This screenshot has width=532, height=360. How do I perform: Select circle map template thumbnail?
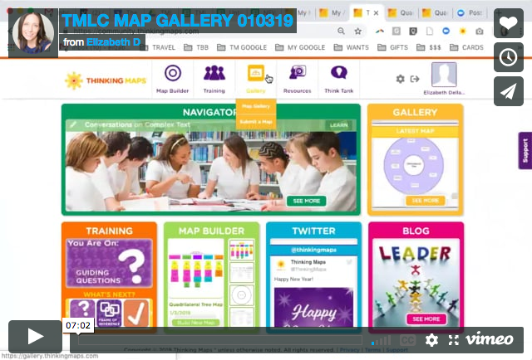(x=242, y=295)
